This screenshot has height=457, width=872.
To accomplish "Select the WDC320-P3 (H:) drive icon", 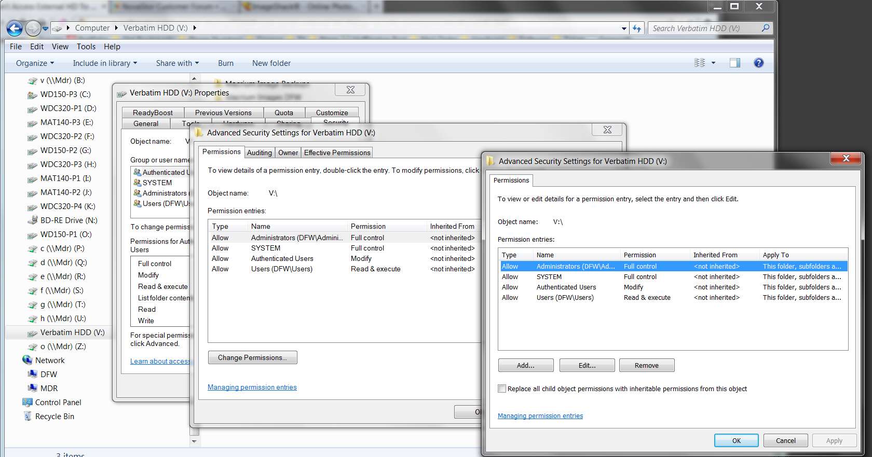I will (x=32, y=164).
